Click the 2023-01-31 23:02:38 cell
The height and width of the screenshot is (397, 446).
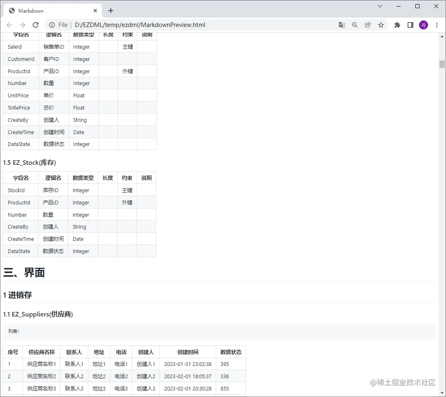pyautogui.click(x=188, y=364)
